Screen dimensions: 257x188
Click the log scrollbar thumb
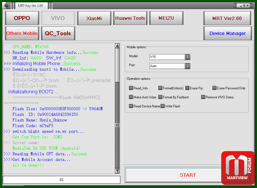click(117, 125)
